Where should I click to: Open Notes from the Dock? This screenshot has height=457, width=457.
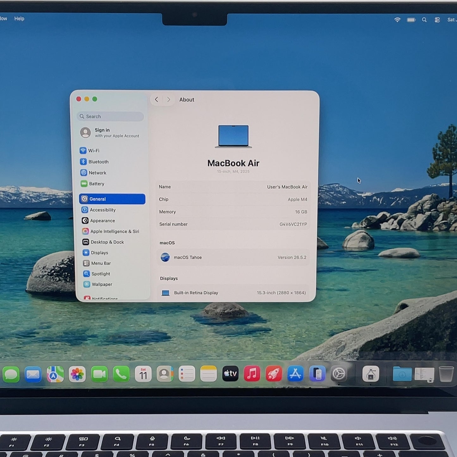click(x=208, y=374)
